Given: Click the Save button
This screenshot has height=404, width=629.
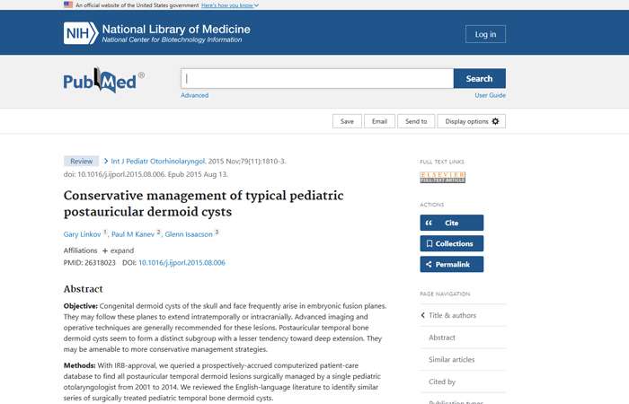Looking at the screenshot, I should (347, 121).
